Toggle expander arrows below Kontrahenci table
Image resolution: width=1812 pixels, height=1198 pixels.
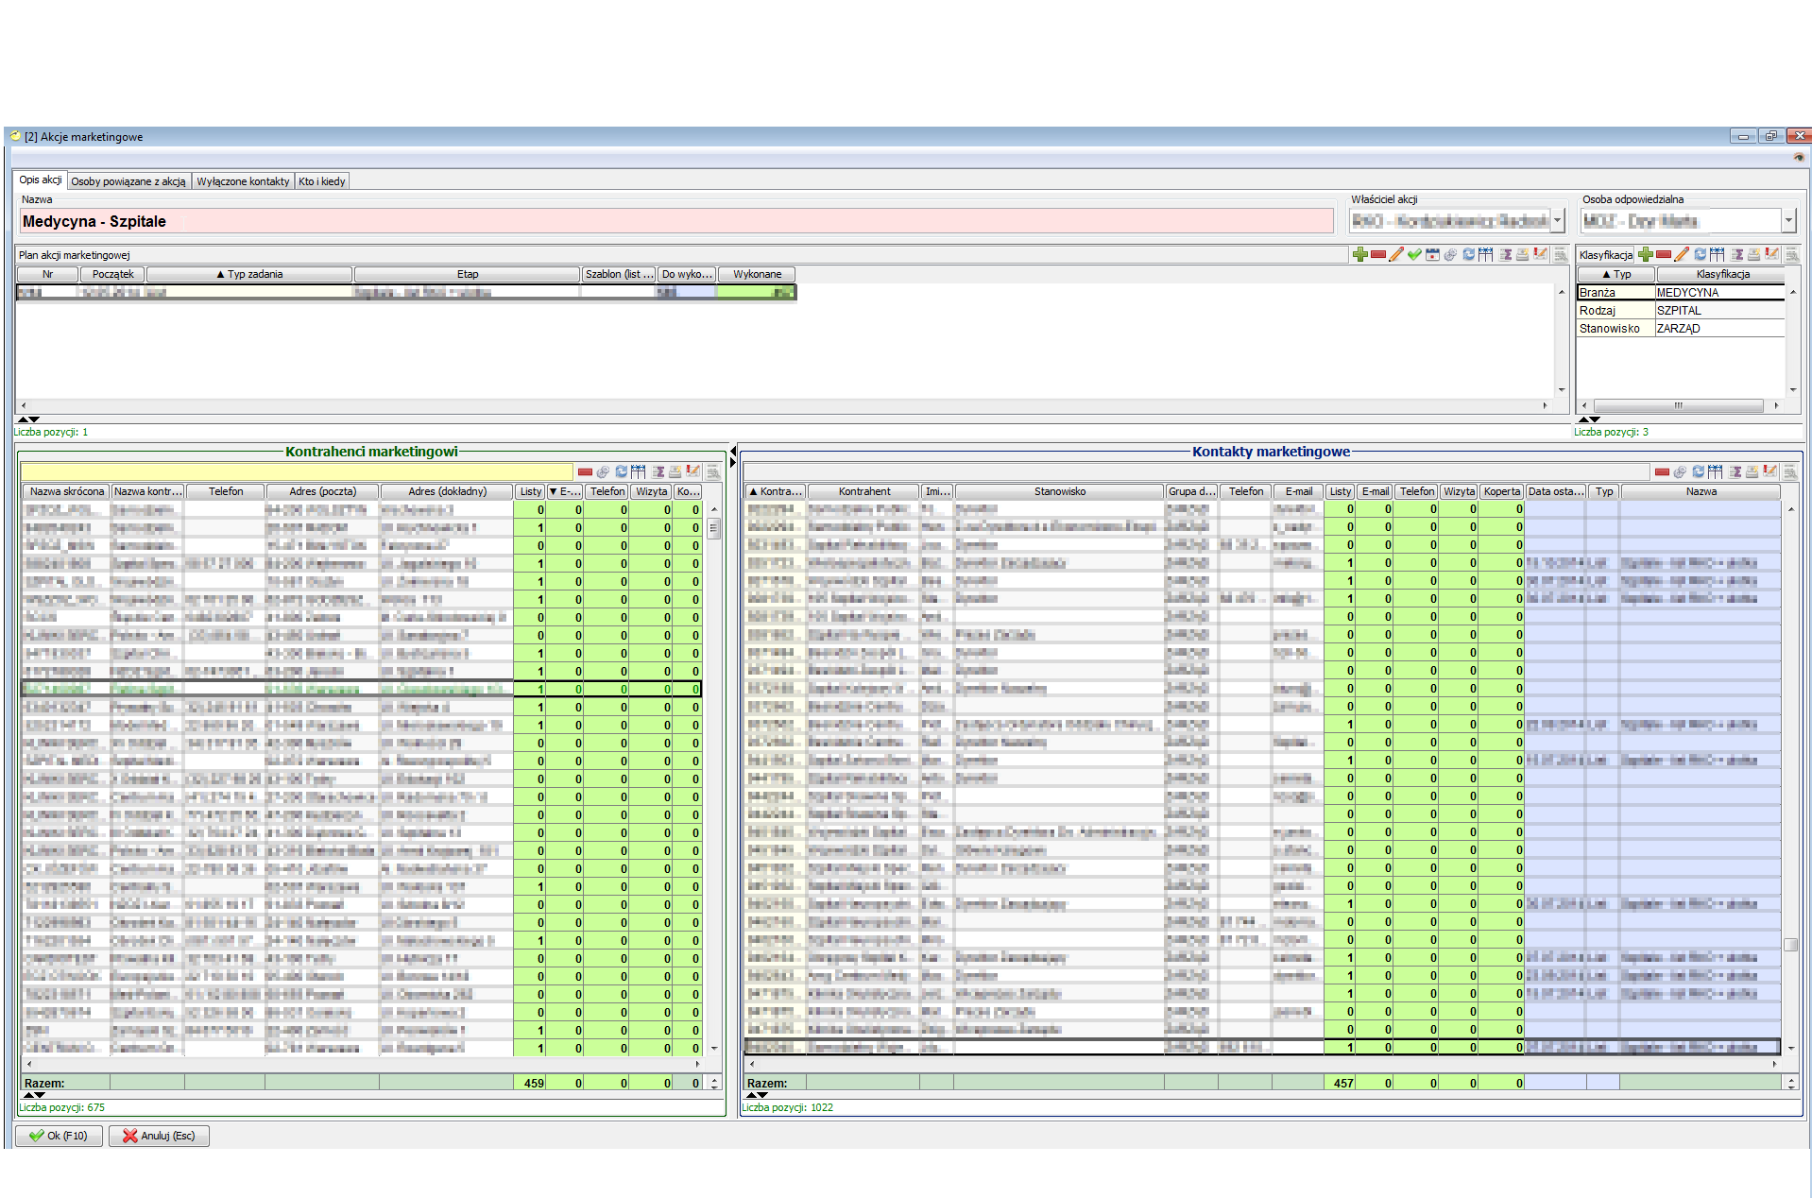coord(34,1095)
